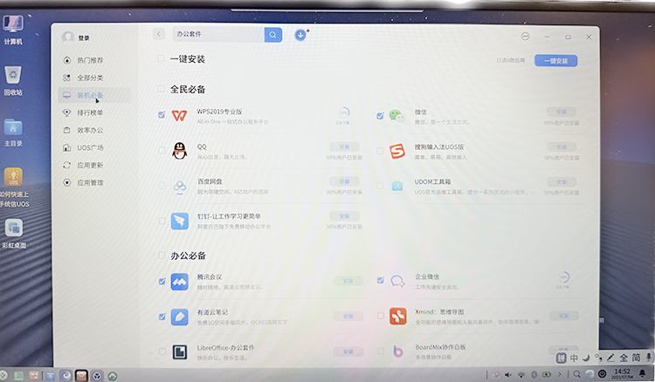Click the blue 一键安装 button
This screenshot has width=655, height=382.
click(x=556, y=61)
